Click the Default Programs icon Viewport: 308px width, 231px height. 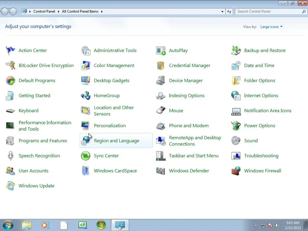click(10, 81)
